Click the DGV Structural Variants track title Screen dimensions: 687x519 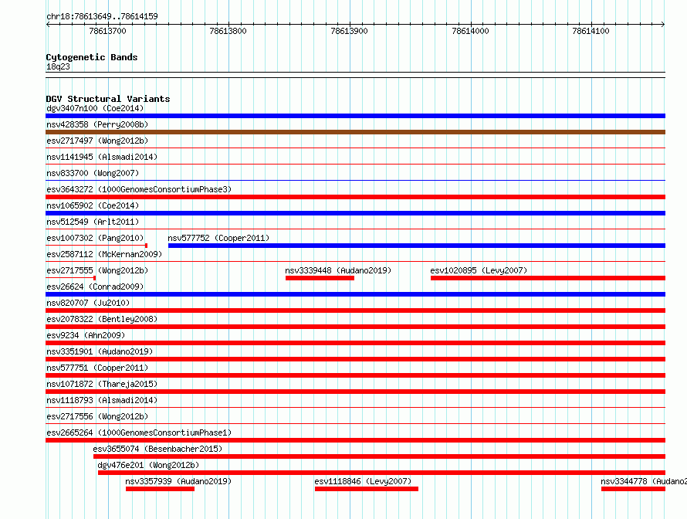pyautogui.click(x=108, y=99)
